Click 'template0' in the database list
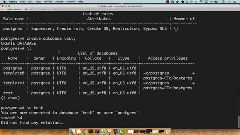240x135 pixels. (14, 73)
